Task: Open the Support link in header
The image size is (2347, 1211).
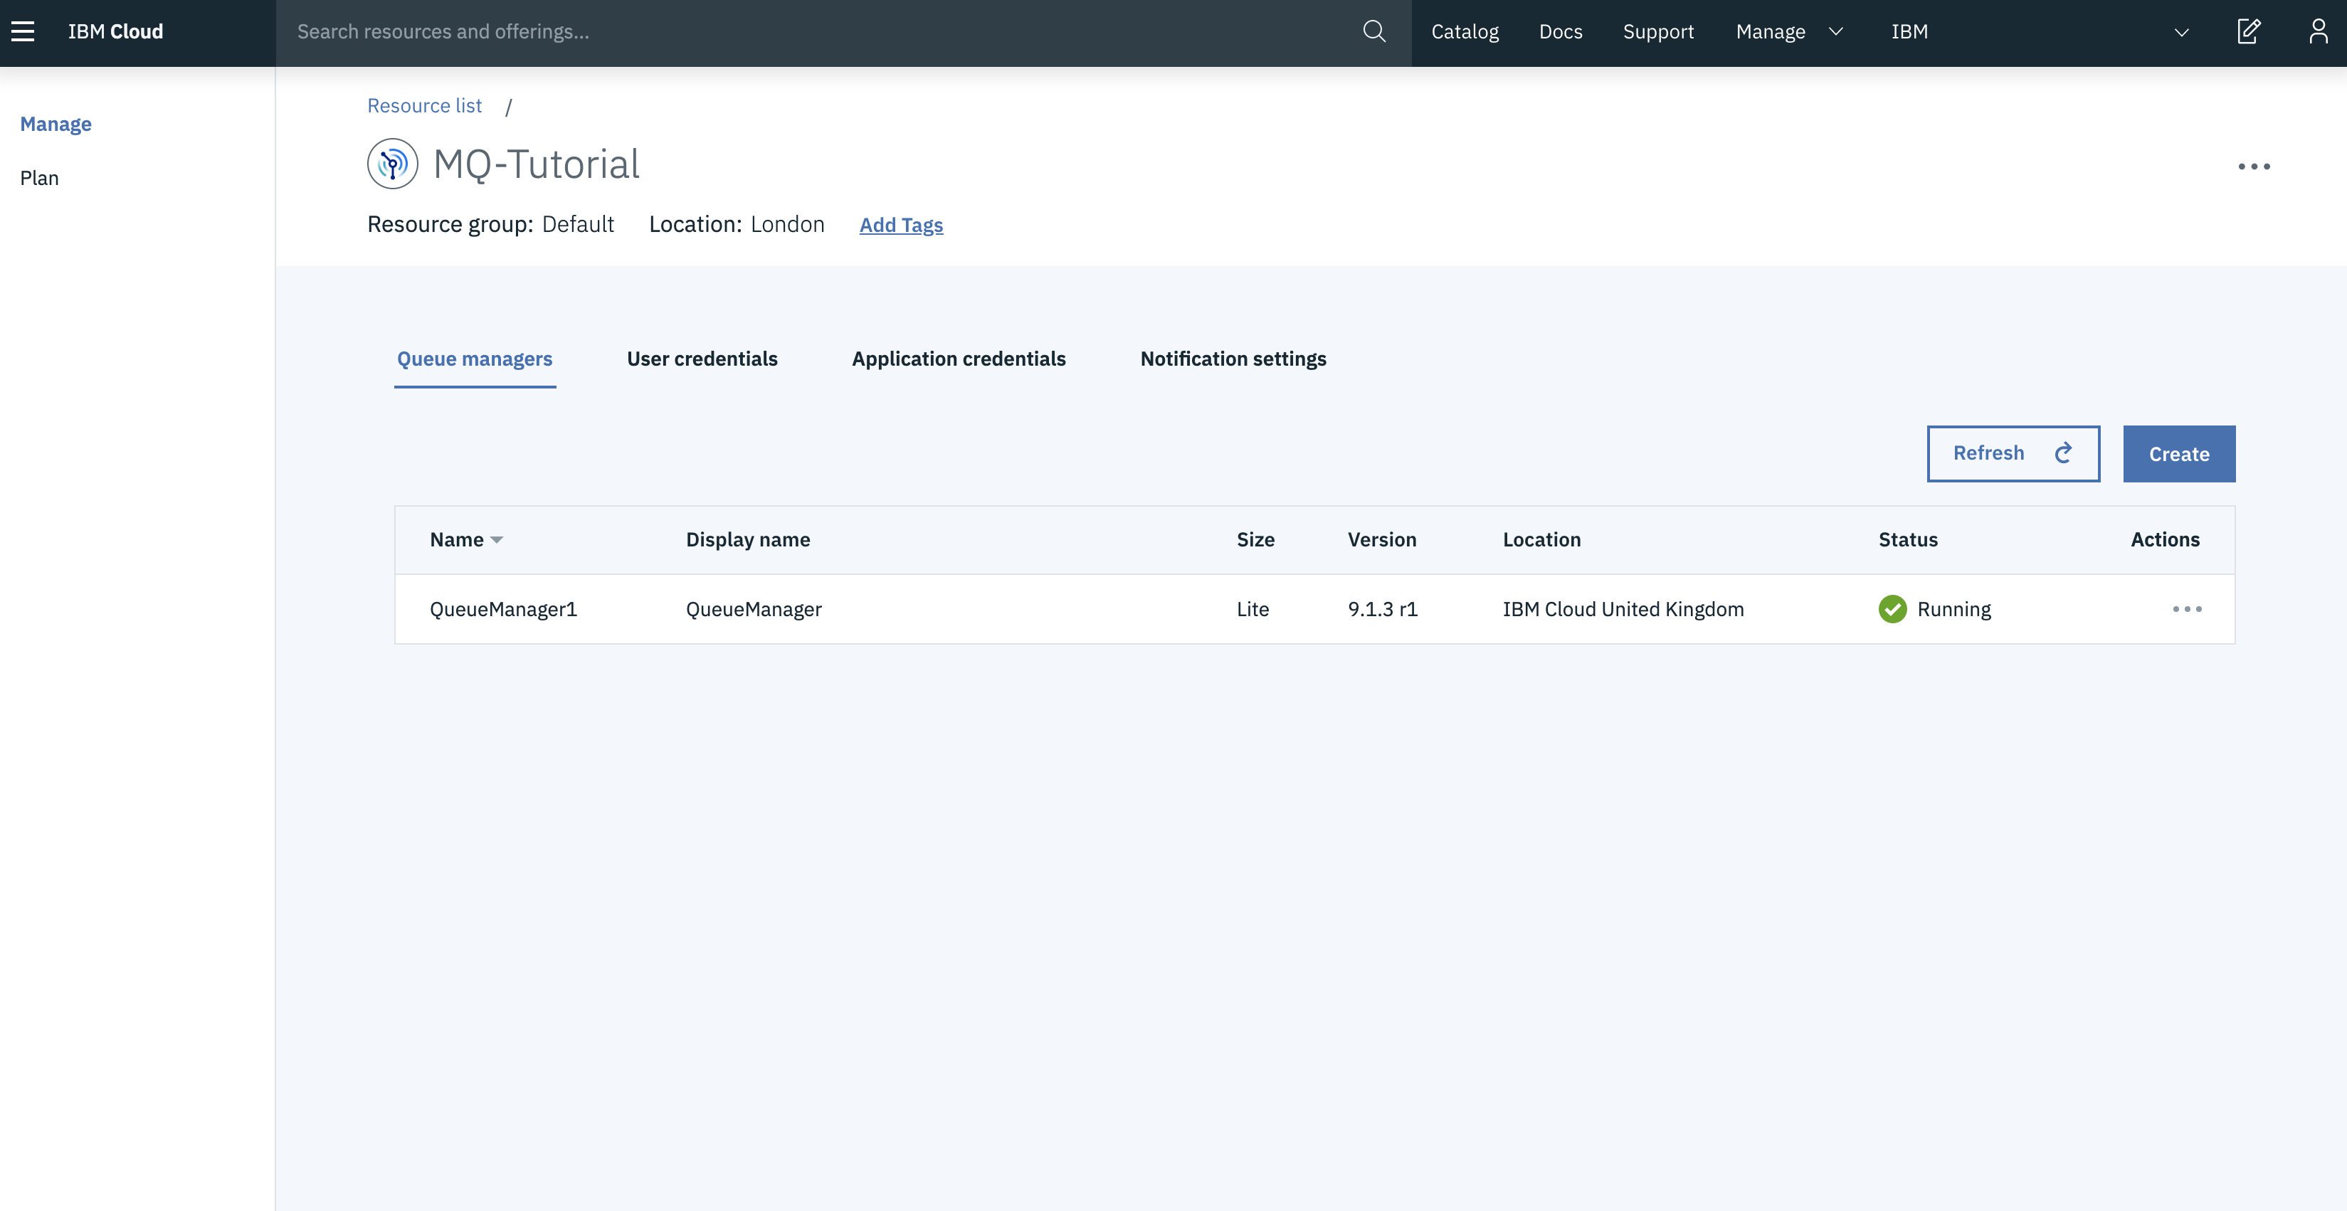Action: click(x=1658, y=31)
